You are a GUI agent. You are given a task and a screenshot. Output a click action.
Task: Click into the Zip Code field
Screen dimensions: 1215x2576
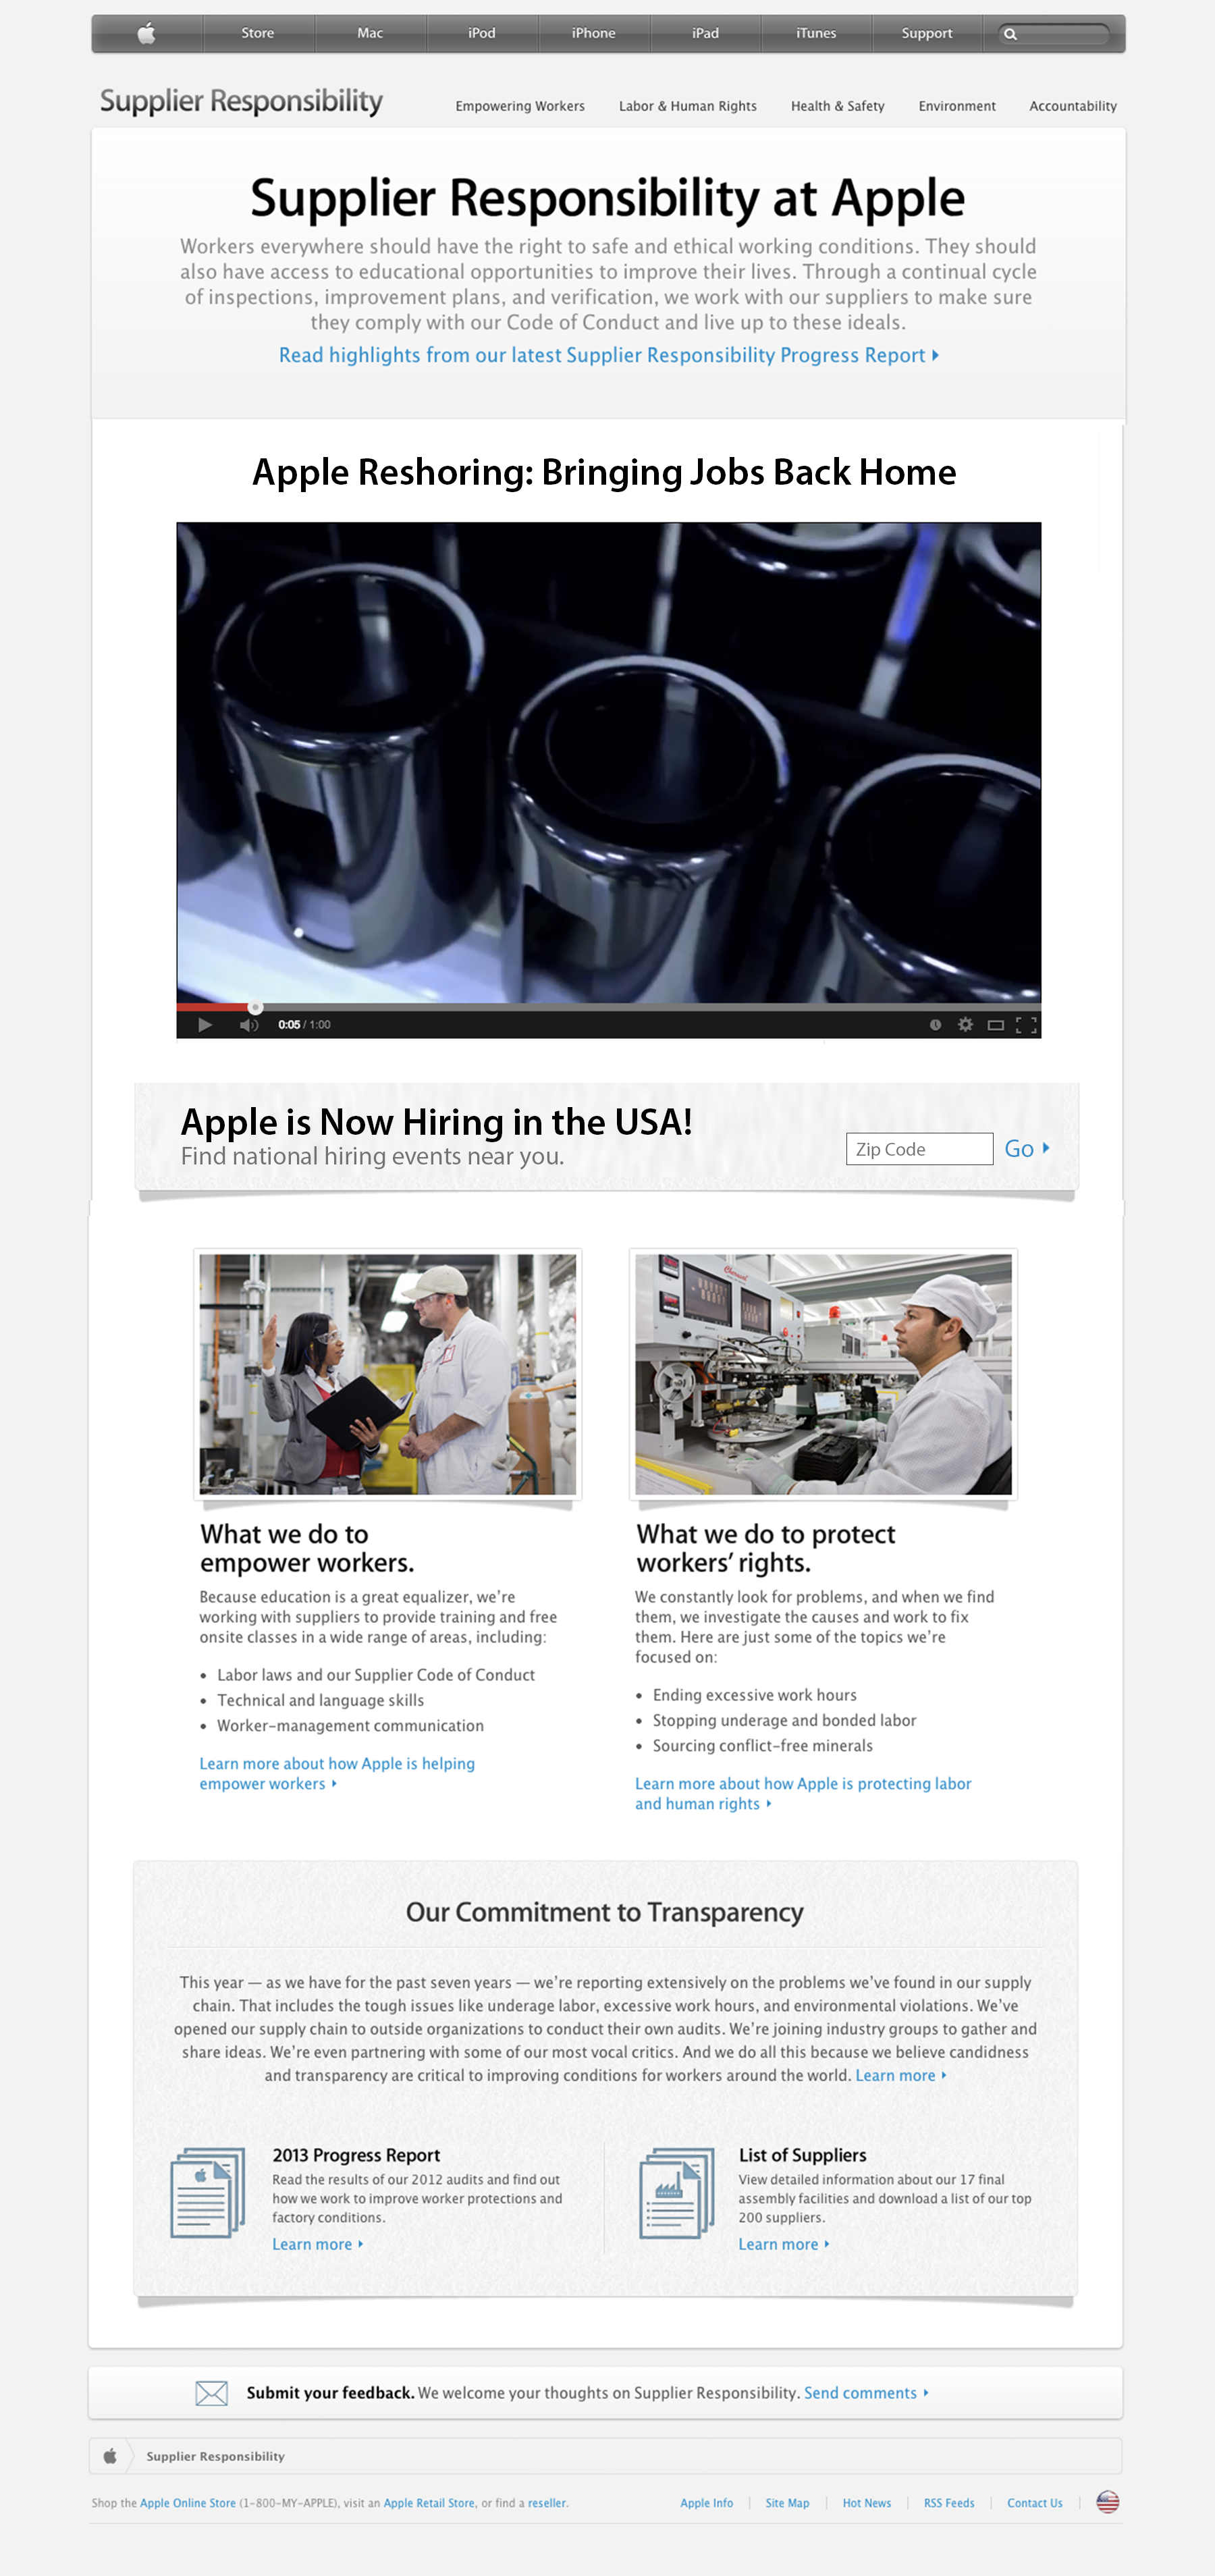pyautogui.click(x=919, y=1149)
